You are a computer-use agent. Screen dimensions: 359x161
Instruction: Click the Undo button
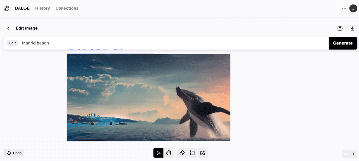click(14, 153)
